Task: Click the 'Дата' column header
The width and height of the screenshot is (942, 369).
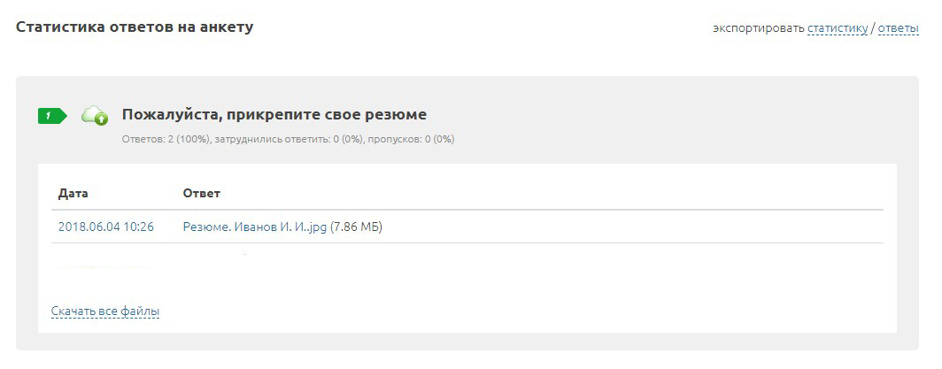Action: pyautogui.click(x=73, y=193)
